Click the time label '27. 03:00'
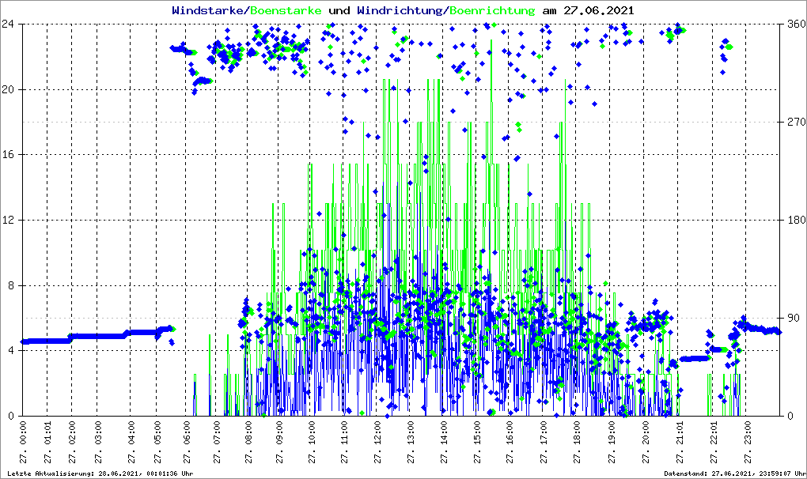 click(98, 442)
